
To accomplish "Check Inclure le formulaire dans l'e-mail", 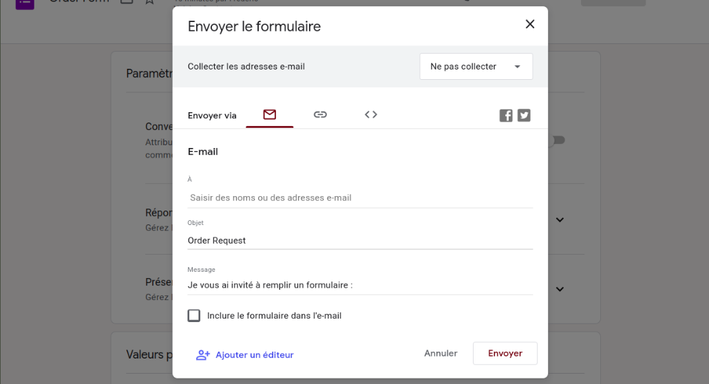I will [x=194, y=316].
